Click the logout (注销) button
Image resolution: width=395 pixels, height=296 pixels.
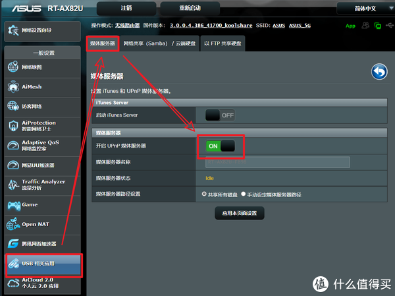(x=126, y=8)
